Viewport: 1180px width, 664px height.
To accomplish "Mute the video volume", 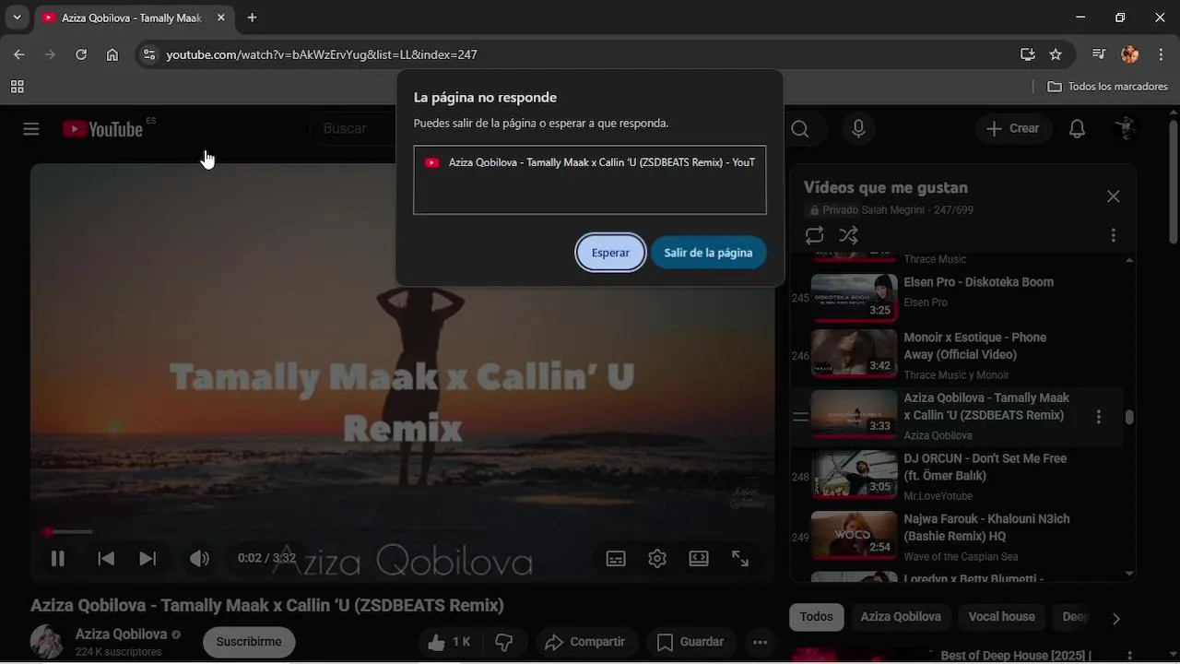I will click(199, 558).
